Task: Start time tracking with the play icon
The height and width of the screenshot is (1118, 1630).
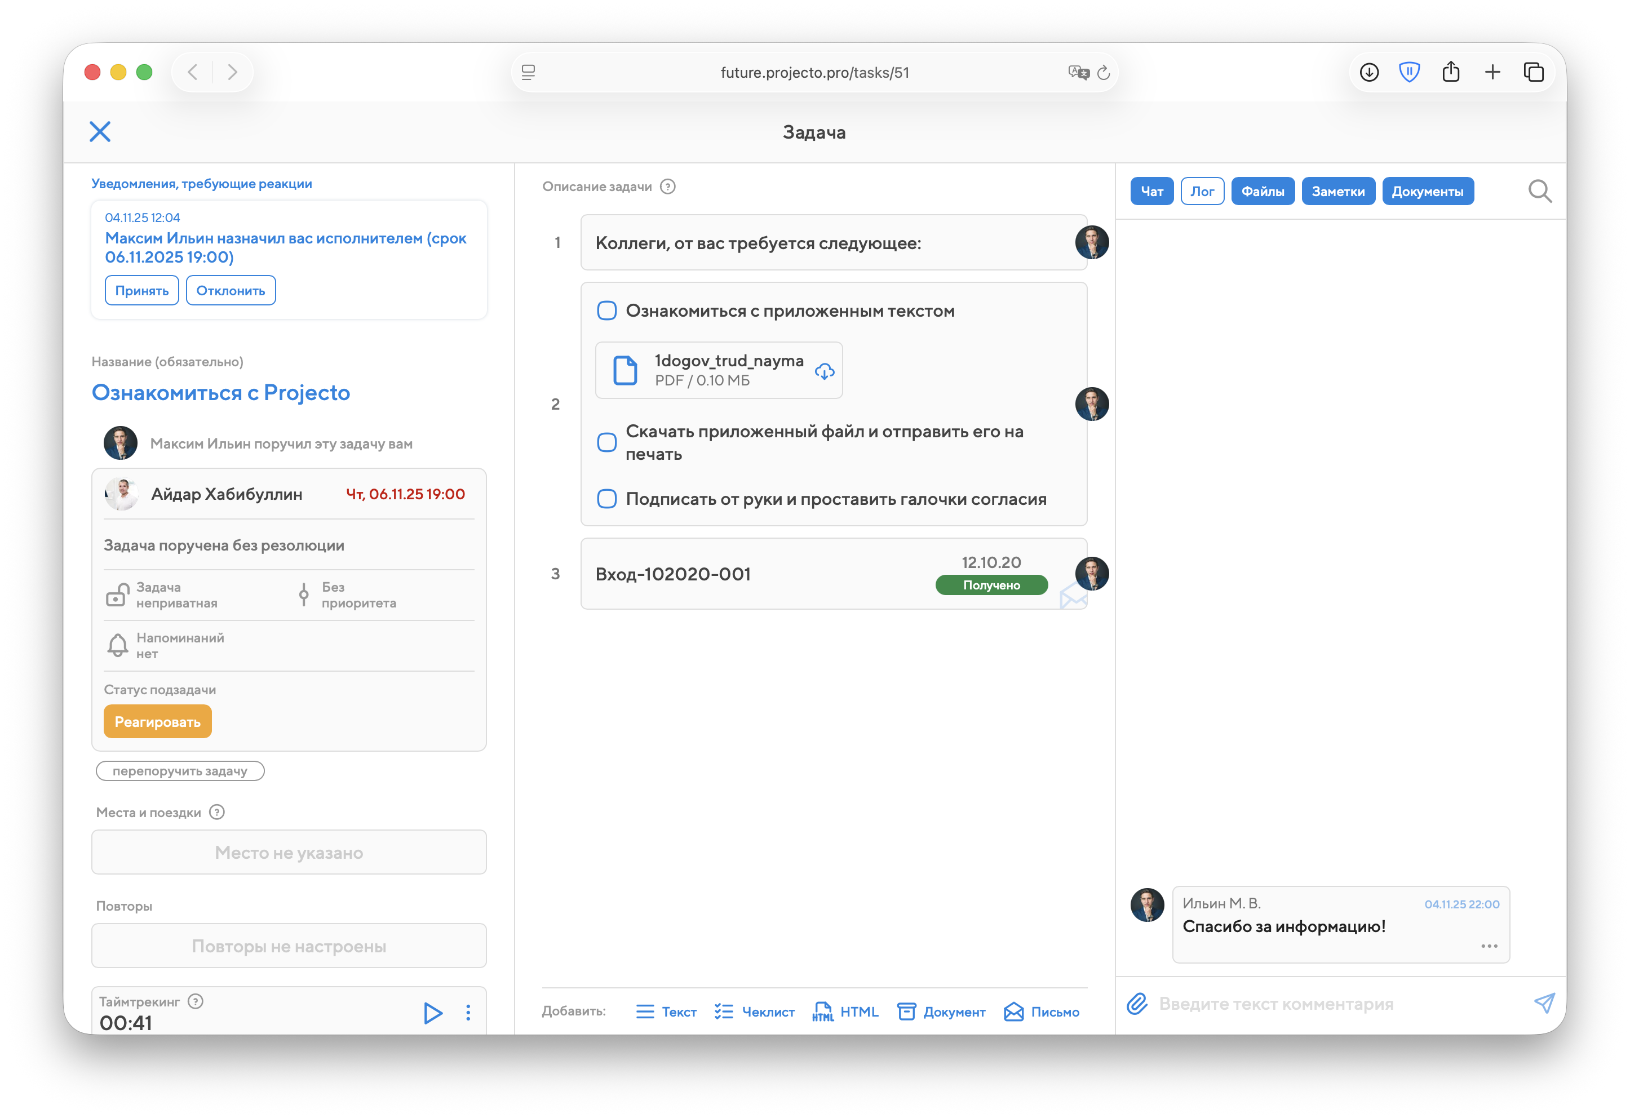Action: (x=433, y=1013)
